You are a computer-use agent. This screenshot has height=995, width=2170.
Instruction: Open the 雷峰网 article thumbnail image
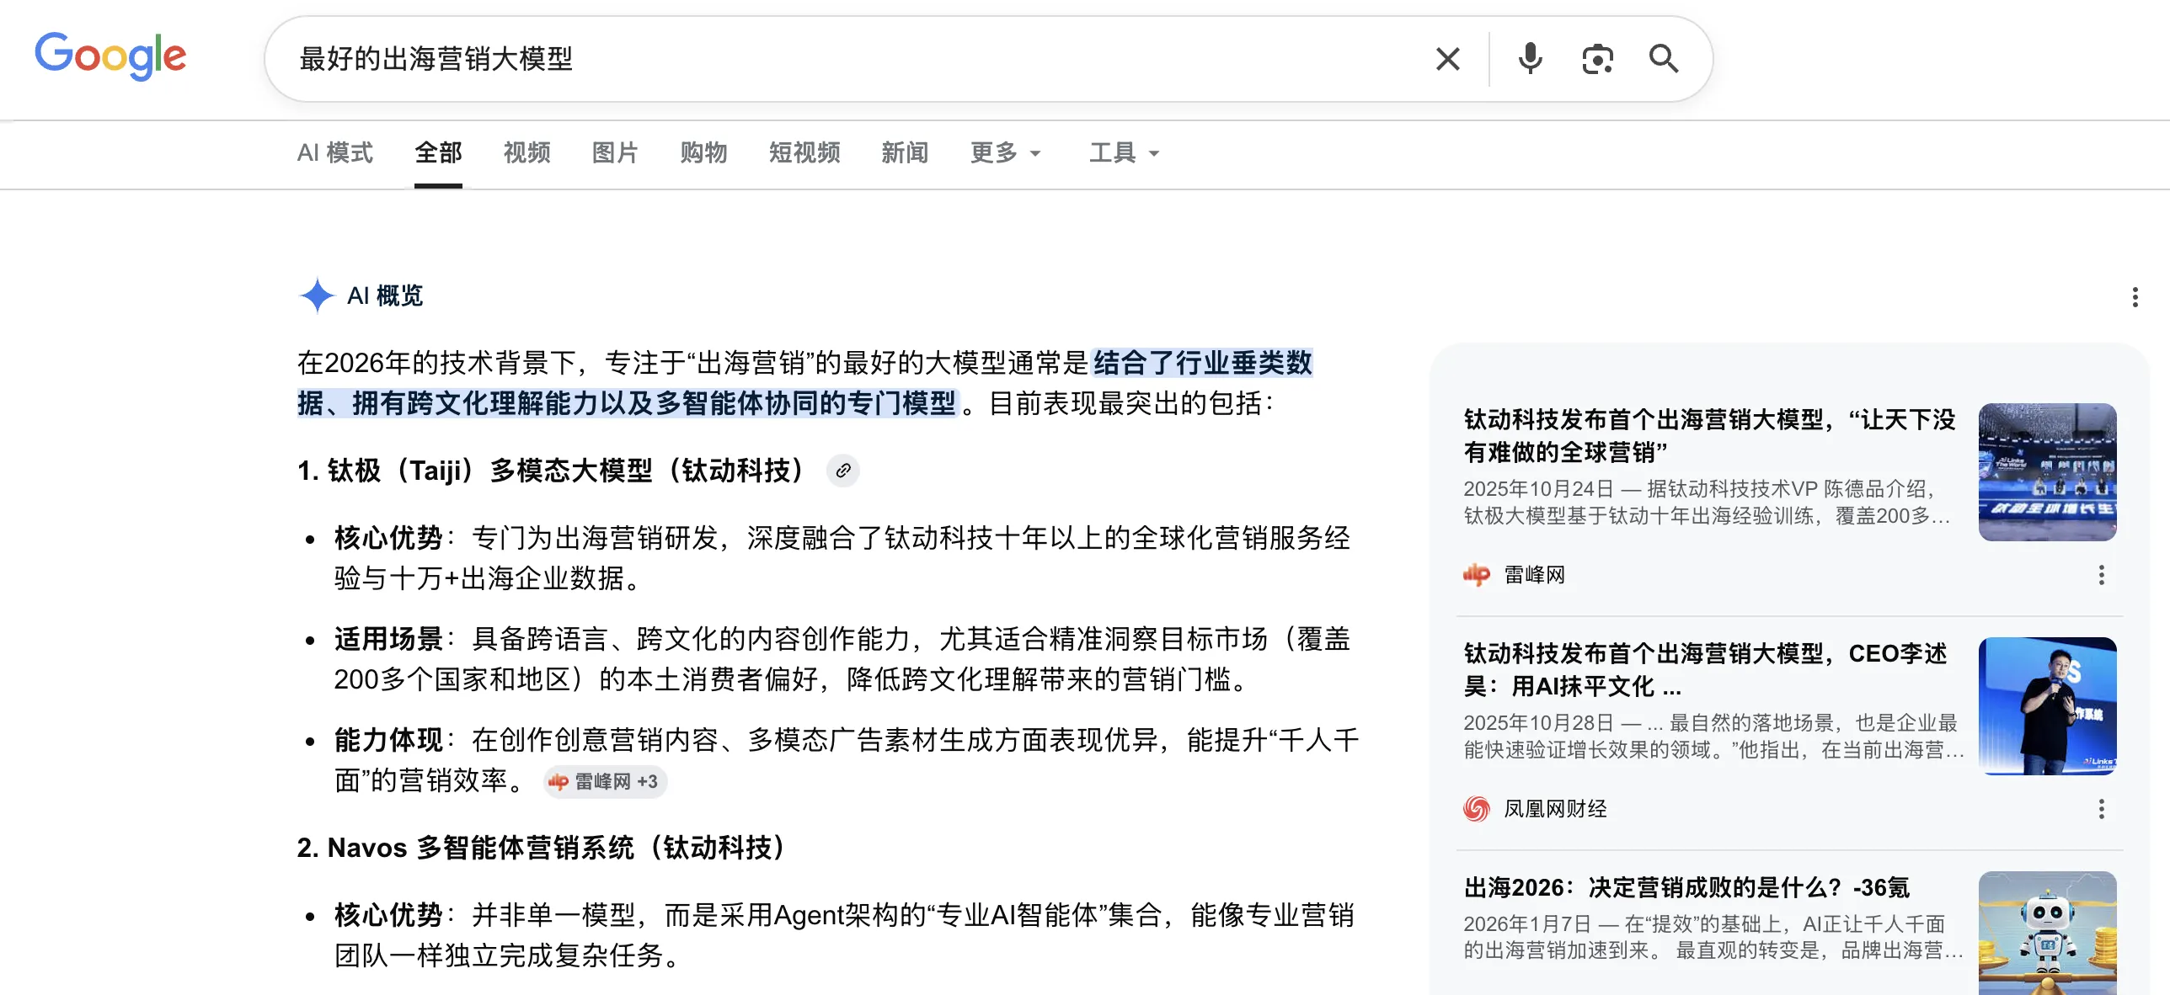[2047, 471]
